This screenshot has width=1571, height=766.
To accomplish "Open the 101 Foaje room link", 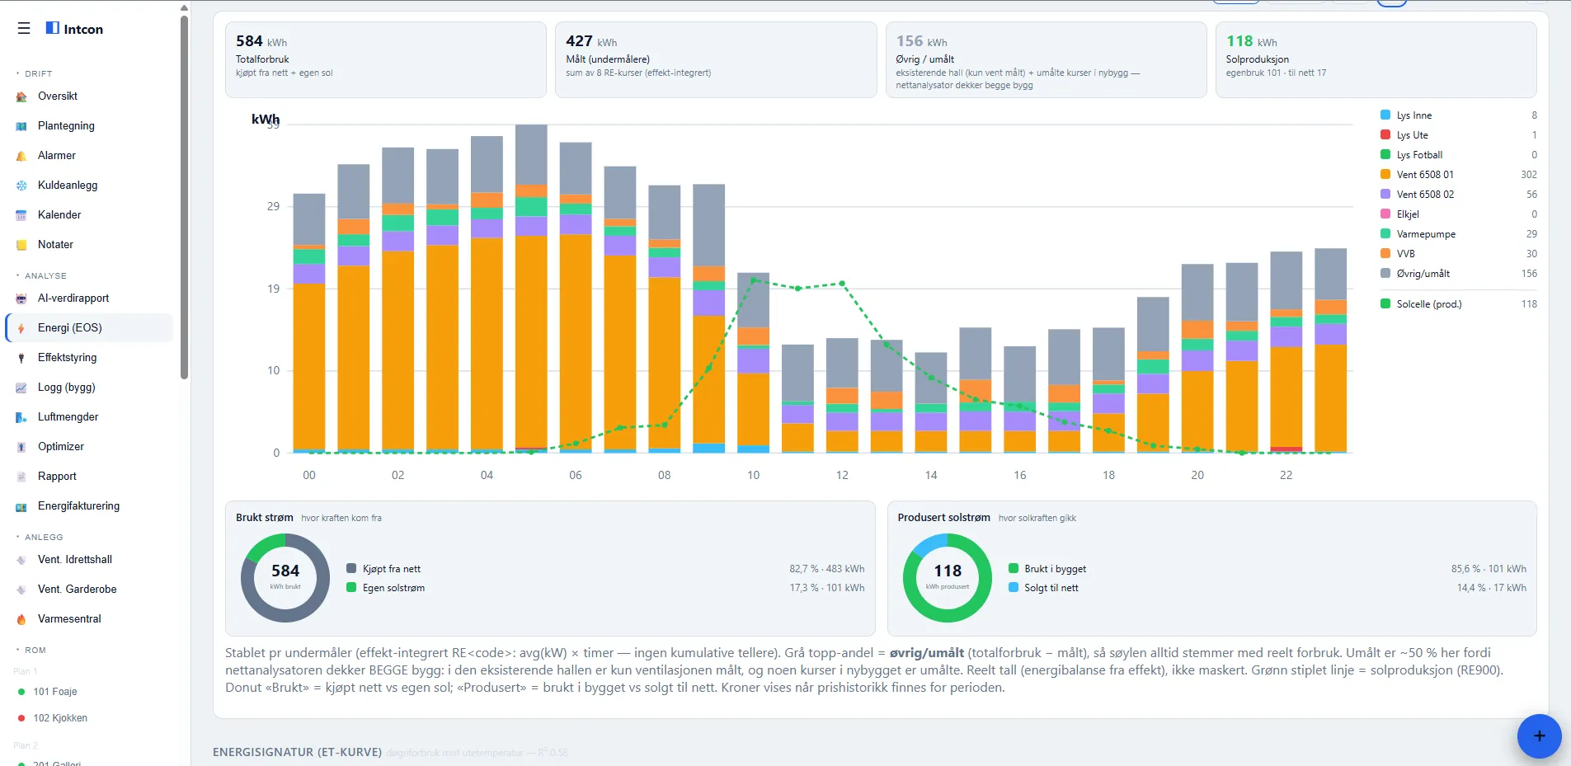I will pyautogui.click(x=54, y=691).
